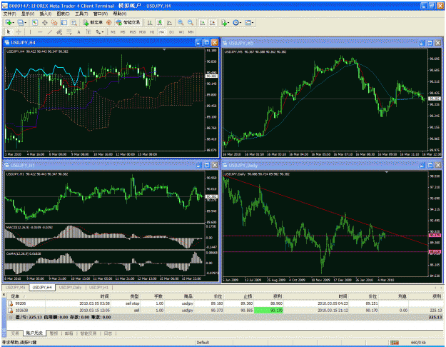Open the 智能交易 terminal tab
The height and width of the screenshot is (347, 446).
[x=88, y=333]
